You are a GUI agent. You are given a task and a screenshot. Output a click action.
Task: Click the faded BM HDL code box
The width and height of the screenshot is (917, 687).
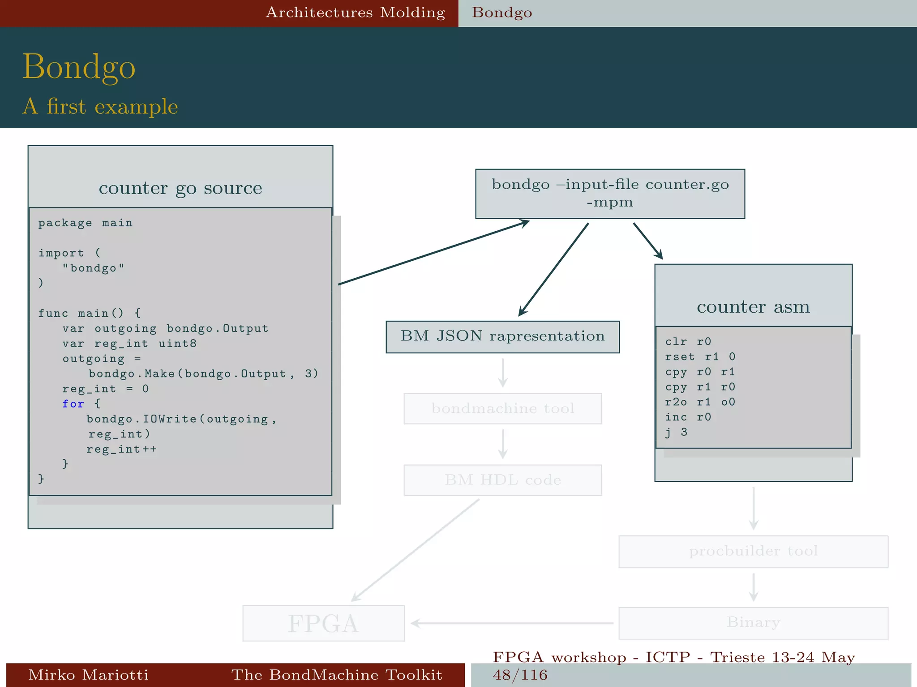(x=502, y=480)
